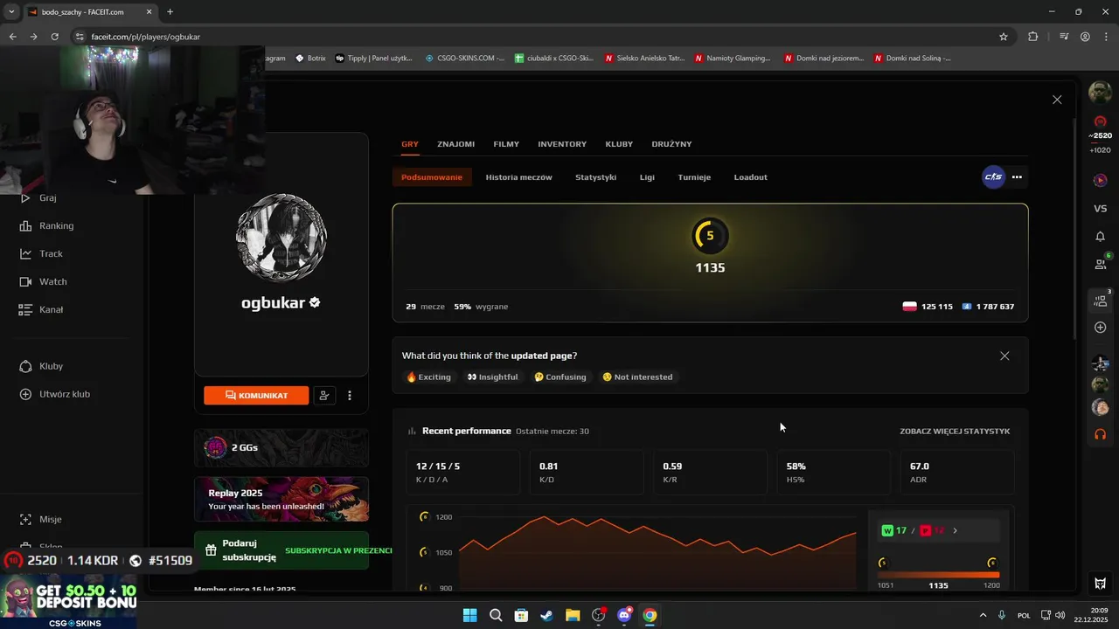The width and height of the screenshot is (1119, 629).
Task: Click the level 5 skill badge
Action: (710, 236)
